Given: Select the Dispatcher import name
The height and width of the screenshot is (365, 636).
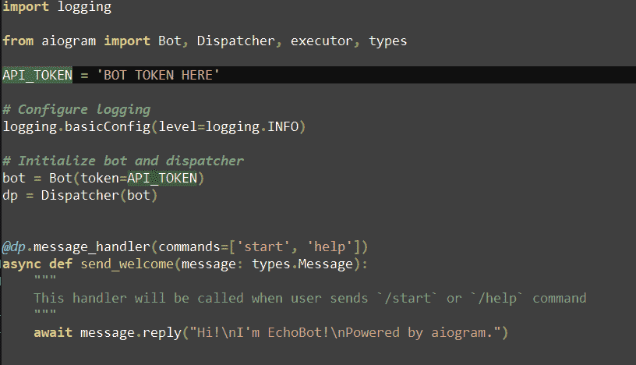Looking at the screenshot, I should [235, 41].
